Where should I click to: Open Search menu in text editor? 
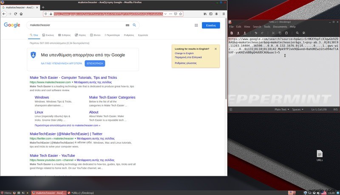(257, 27)
